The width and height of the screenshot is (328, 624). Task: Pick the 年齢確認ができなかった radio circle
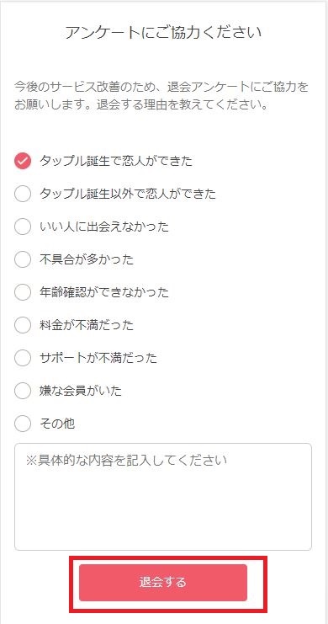coord(23,292)
